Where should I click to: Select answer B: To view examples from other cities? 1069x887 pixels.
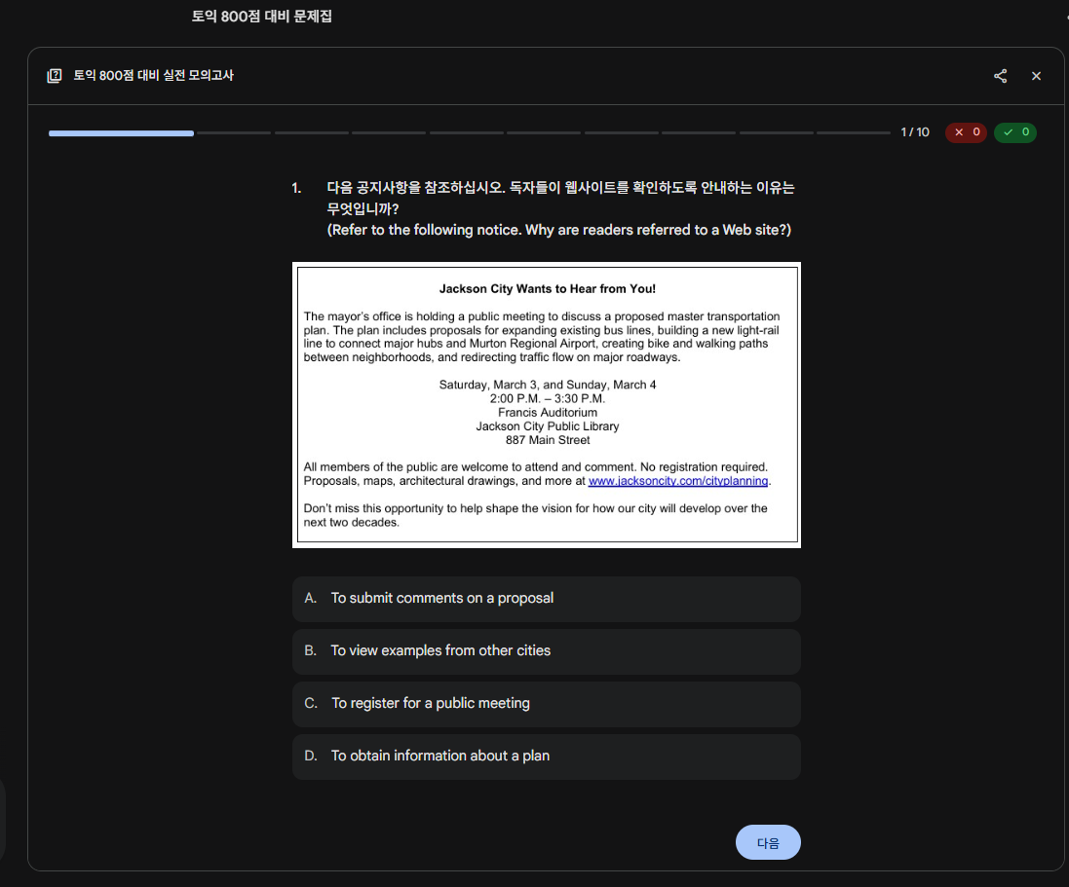(x=546, y=651)
